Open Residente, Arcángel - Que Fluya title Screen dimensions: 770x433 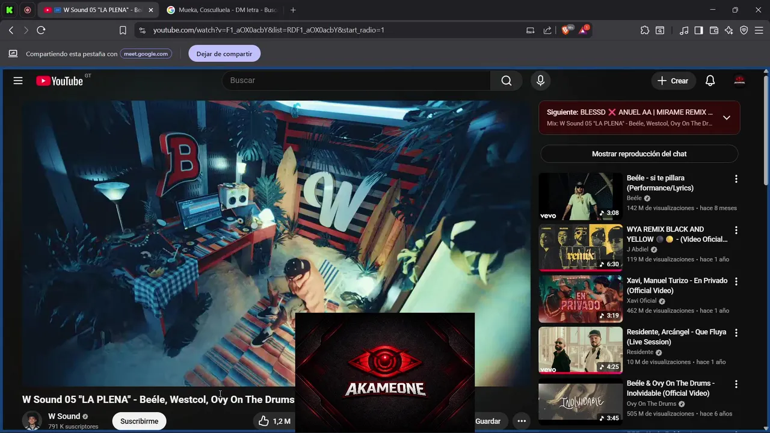[676, 337]
